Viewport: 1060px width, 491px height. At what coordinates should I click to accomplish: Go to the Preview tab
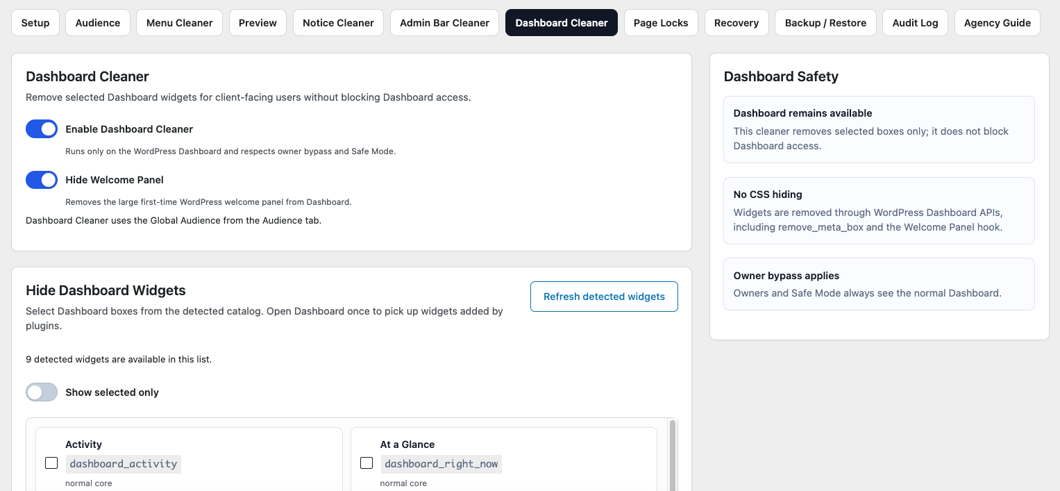click(258, 23)
